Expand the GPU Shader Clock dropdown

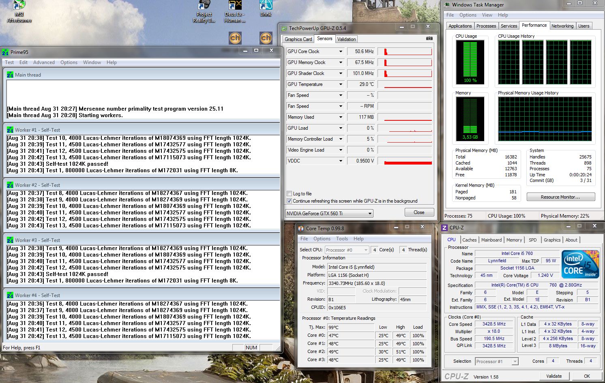[341, 73]
